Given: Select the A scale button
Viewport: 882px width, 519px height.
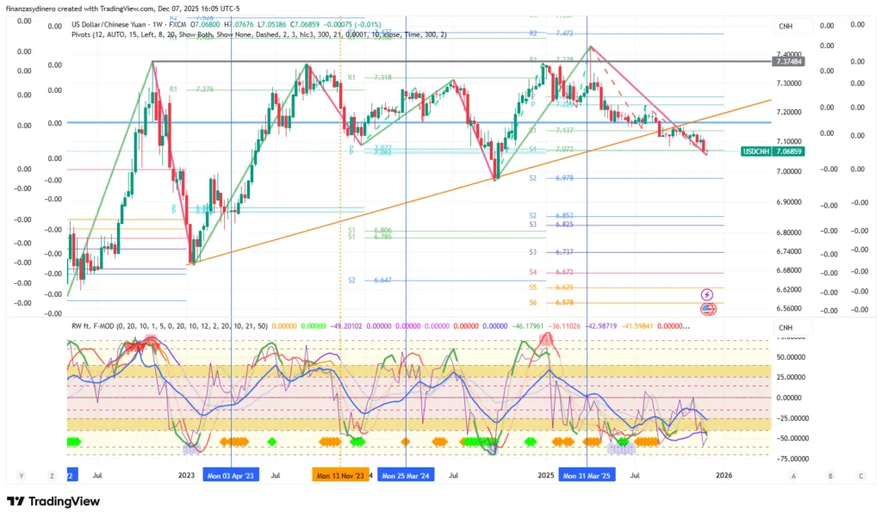Looking at the screenshot, I should [793, 475].
